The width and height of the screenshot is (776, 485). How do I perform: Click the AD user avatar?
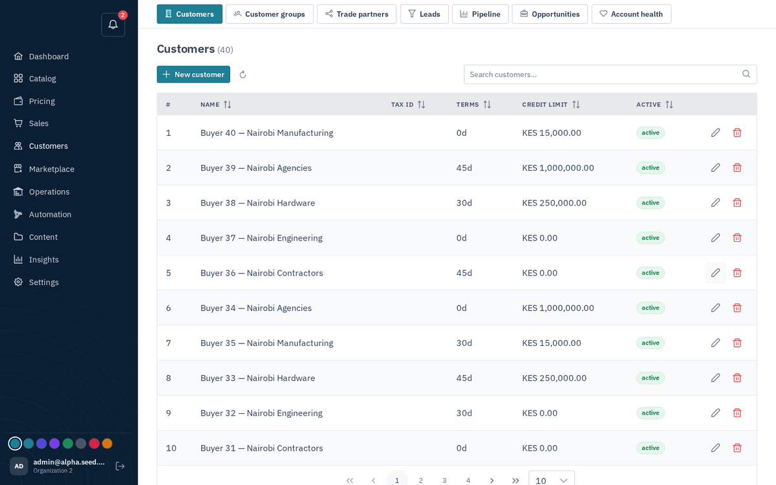point(19,466)
